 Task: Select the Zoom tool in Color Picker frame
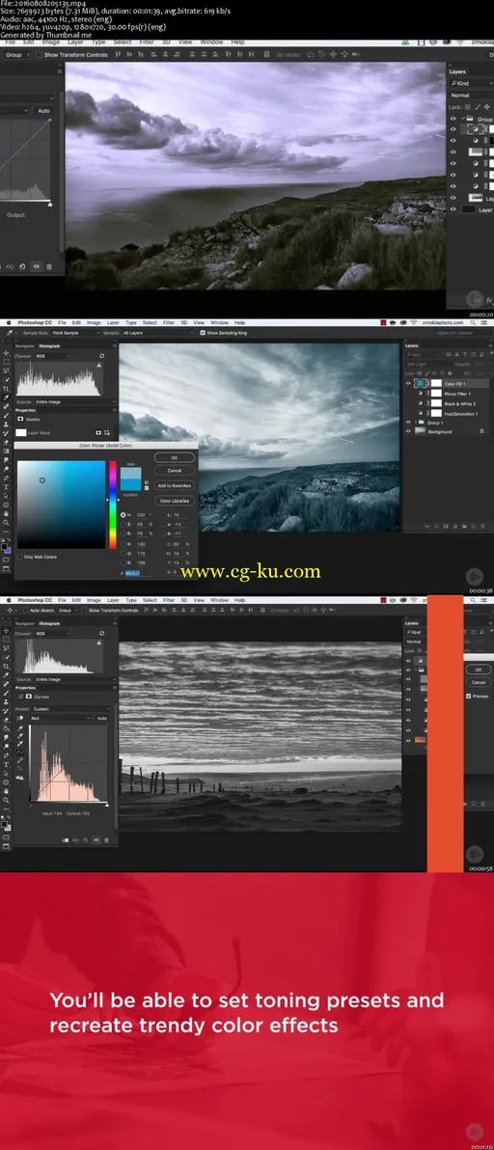coord(6,525)
